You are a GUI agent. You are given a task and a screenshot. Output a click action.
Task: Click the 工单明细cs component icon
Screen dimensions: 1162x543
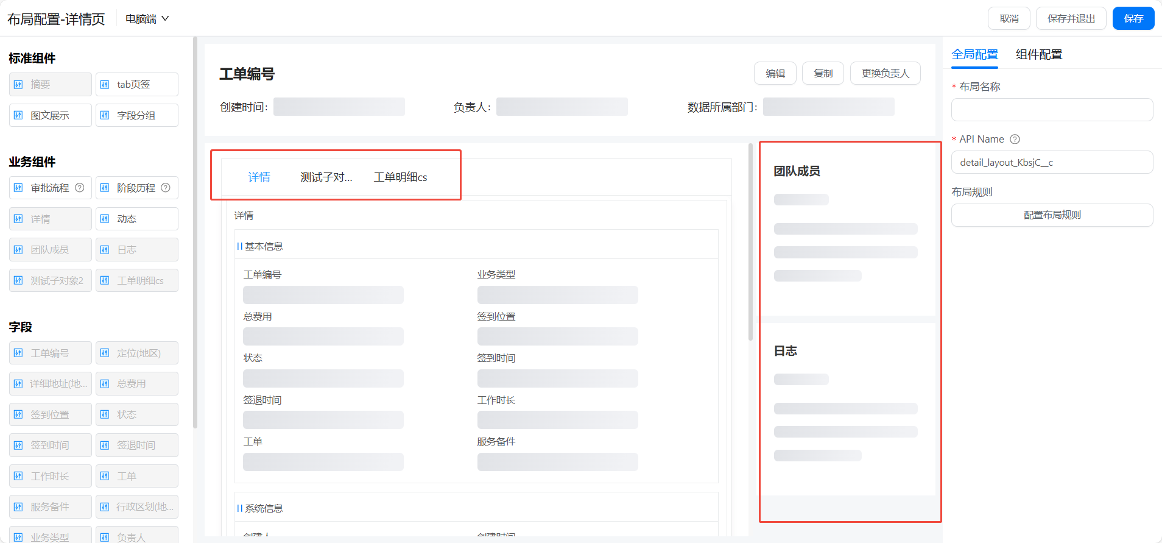[105, 280]
